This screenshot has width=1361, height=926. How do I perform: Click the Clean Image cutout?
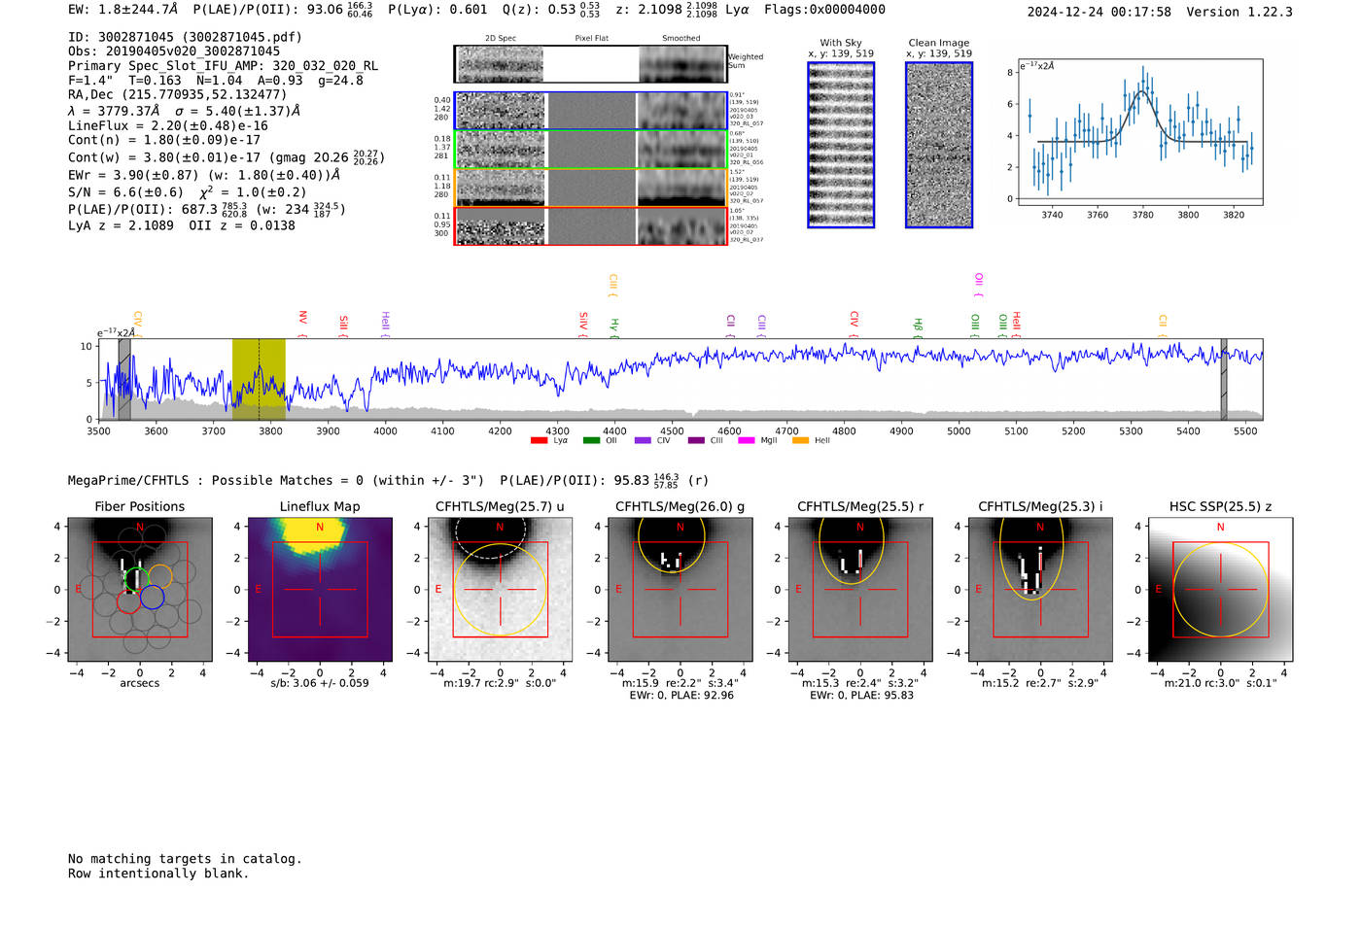pos(939,145)
